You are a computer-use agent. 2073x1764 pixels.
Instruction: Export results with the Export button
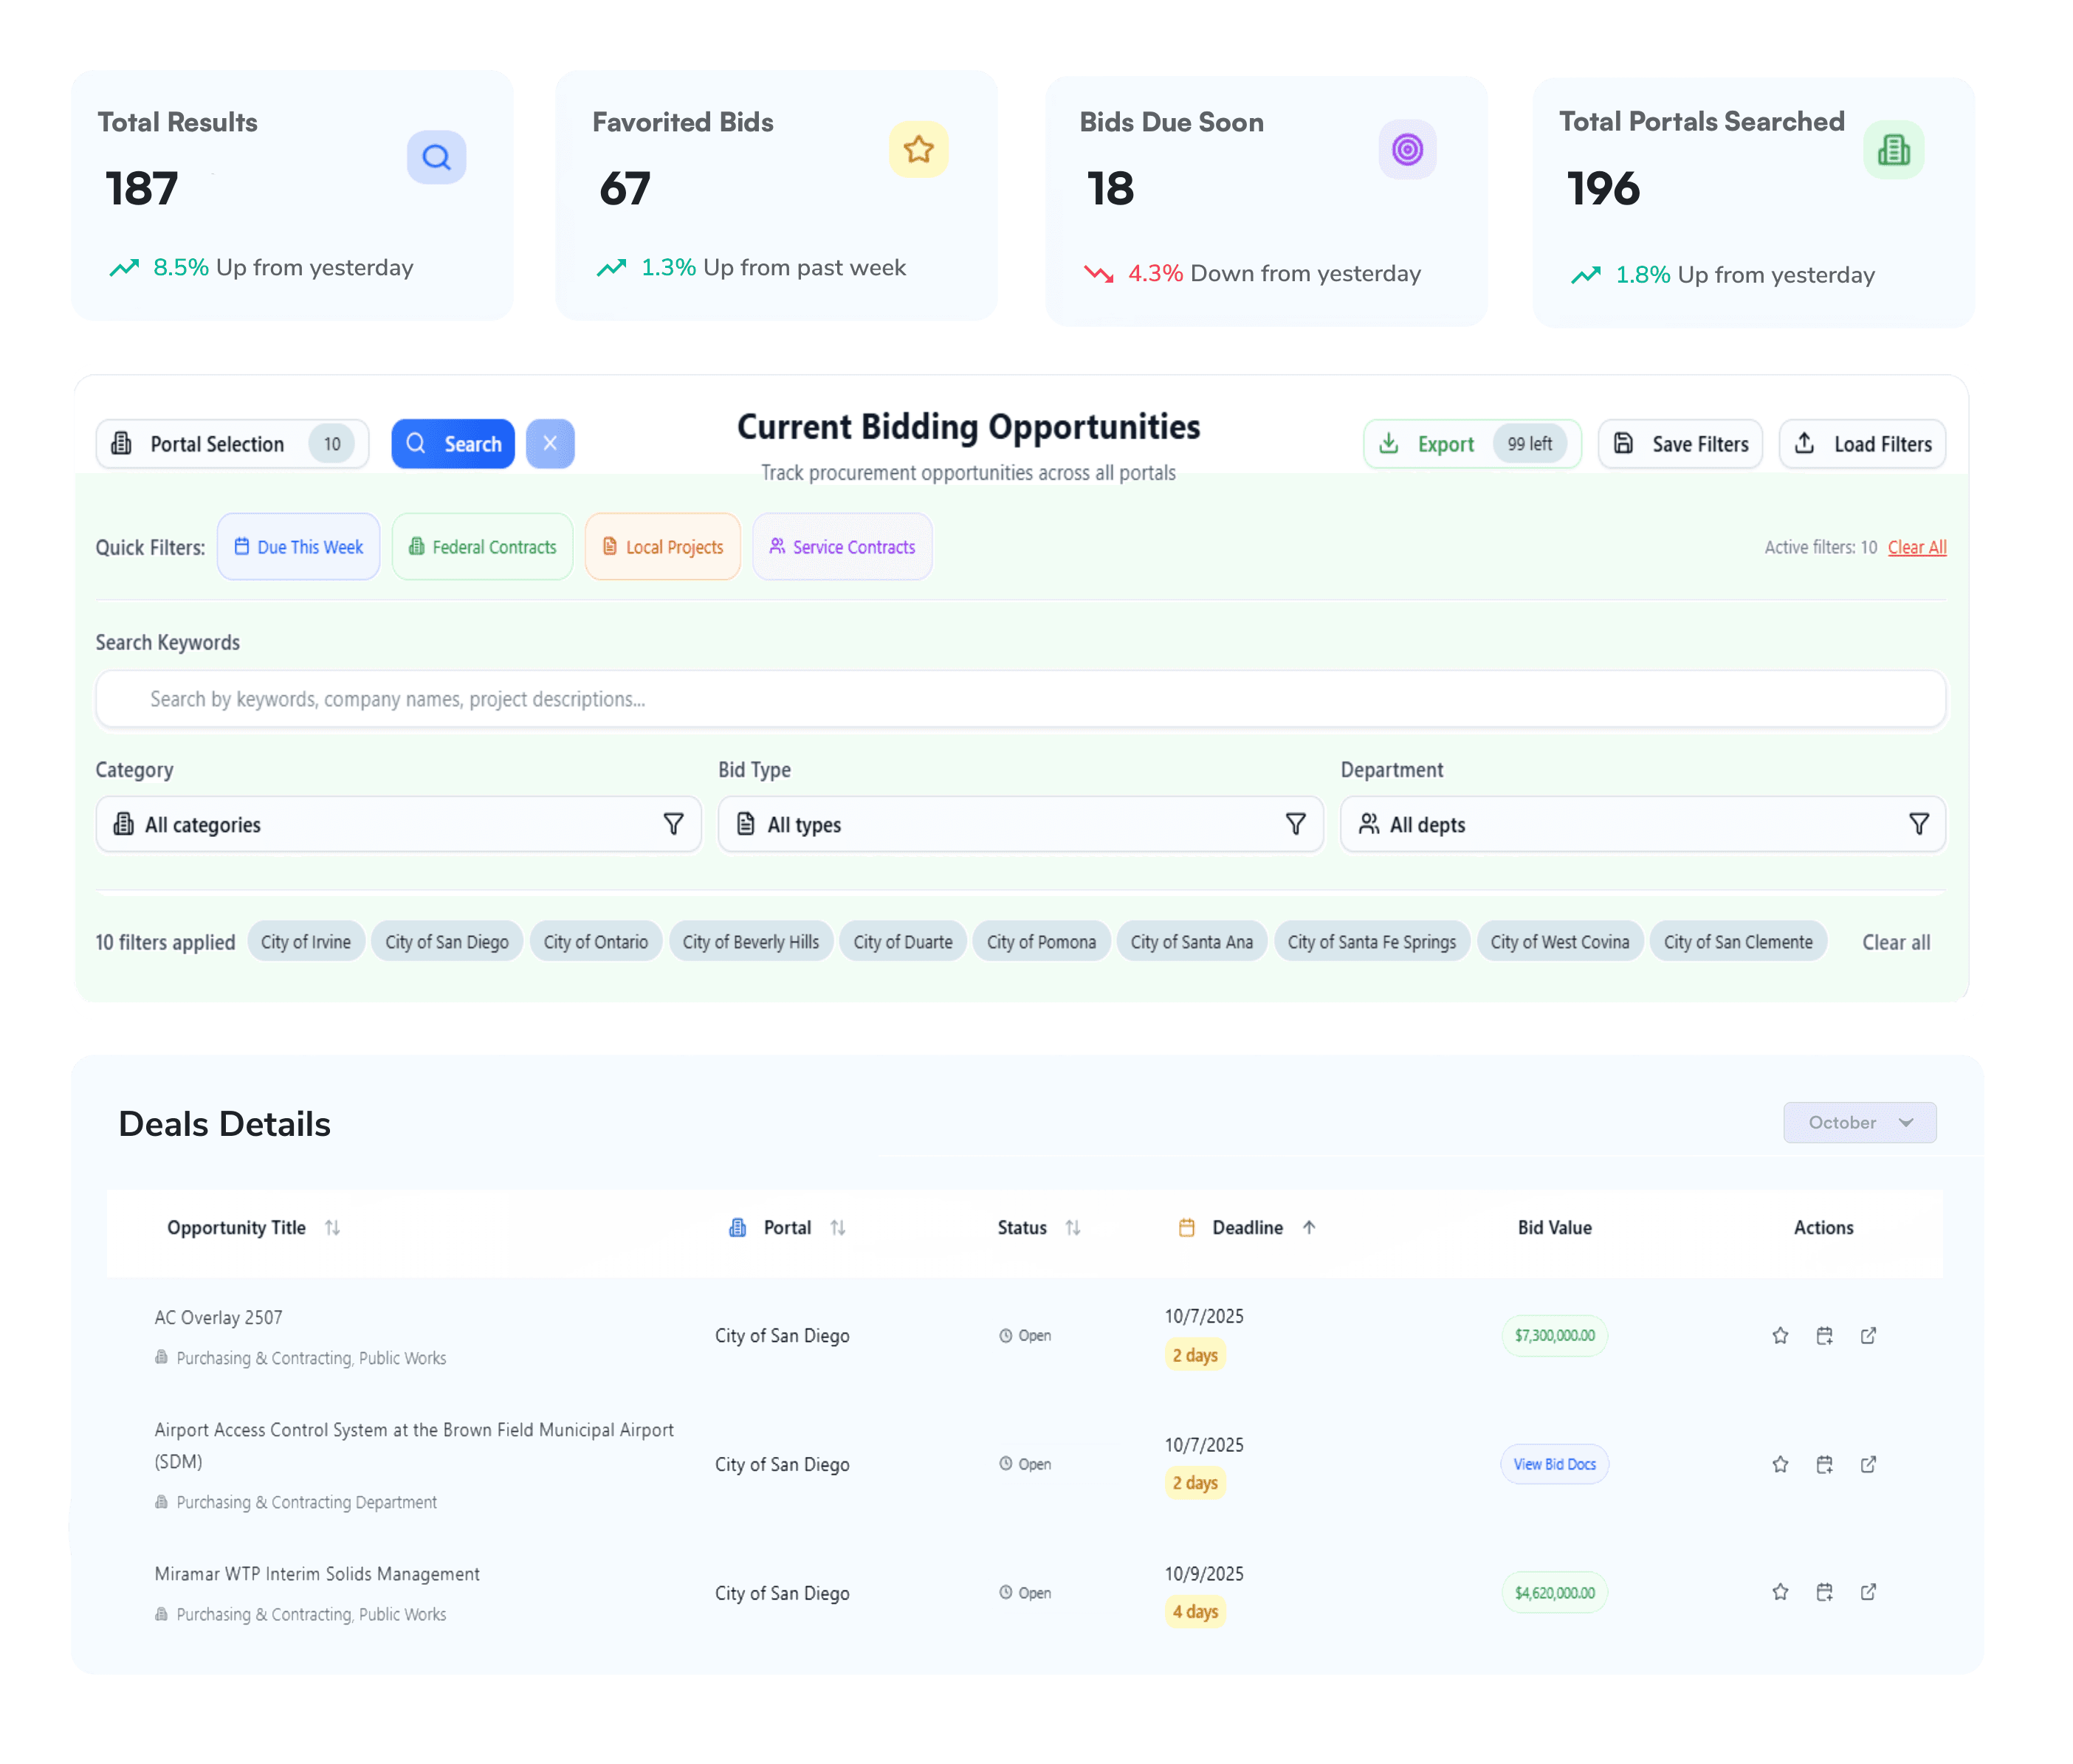click(x=1472, y=444)
